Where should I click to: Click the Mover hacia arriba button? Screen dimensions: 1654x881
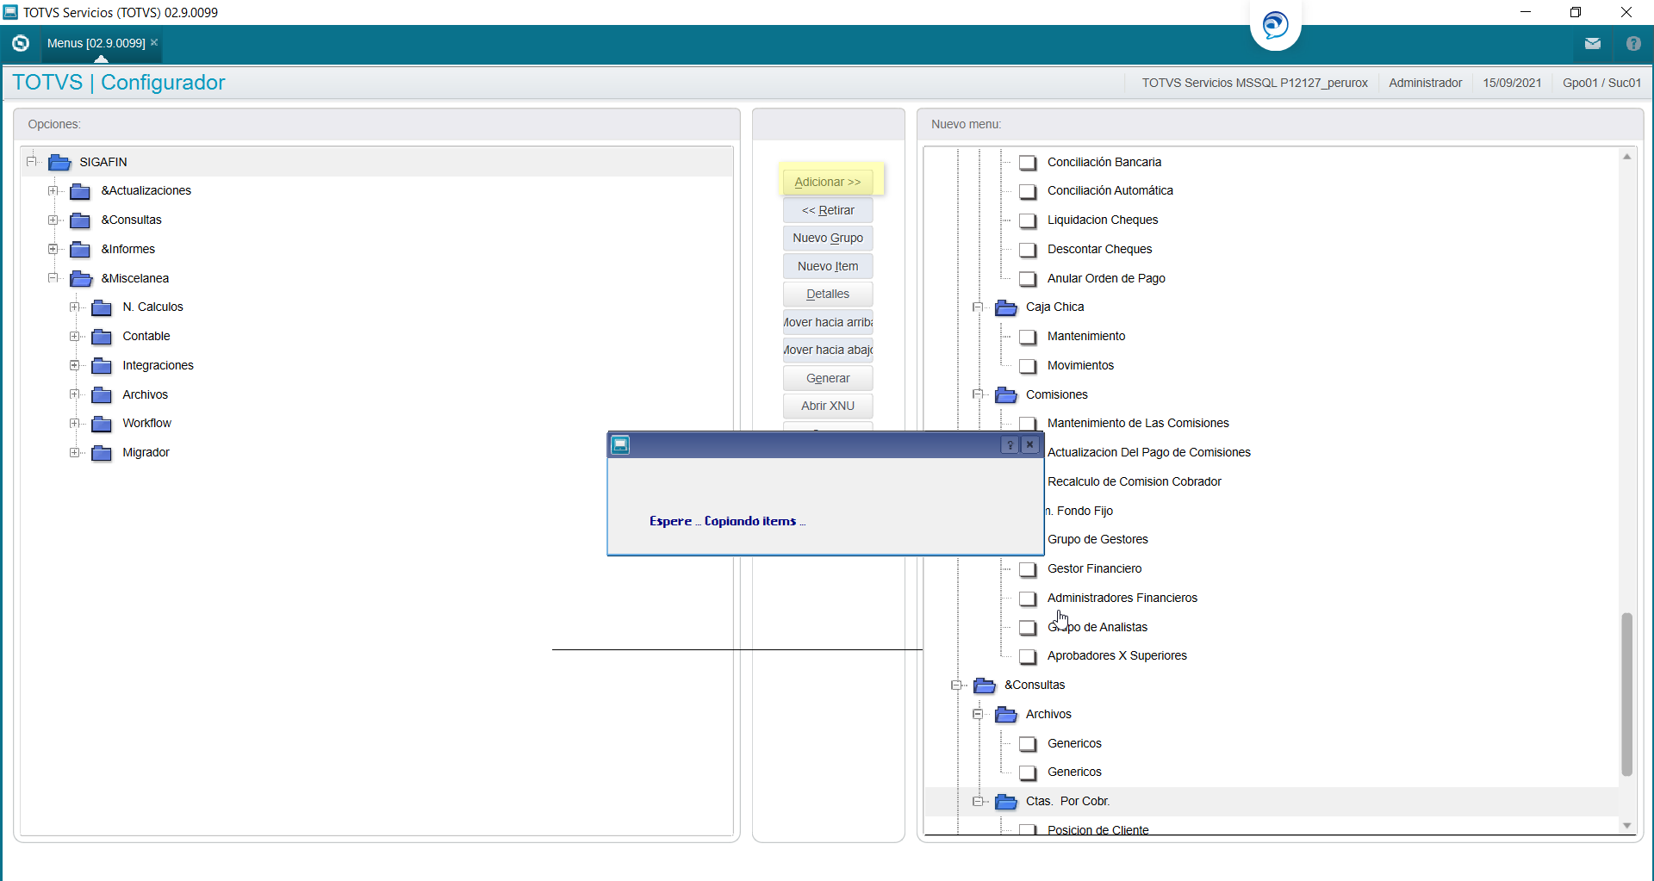828,322
